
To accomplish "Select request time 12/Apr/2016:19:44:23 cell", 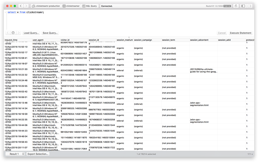I will pyautogui.click(x=18, y=132).
